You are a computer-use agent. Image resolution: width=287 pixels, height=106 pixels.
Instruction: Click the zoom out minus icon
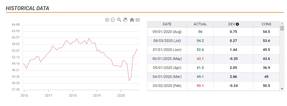113,20
